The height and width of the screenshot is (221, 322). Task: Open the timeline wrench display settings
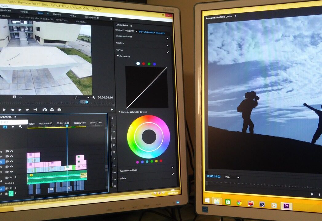pos(20,126)
